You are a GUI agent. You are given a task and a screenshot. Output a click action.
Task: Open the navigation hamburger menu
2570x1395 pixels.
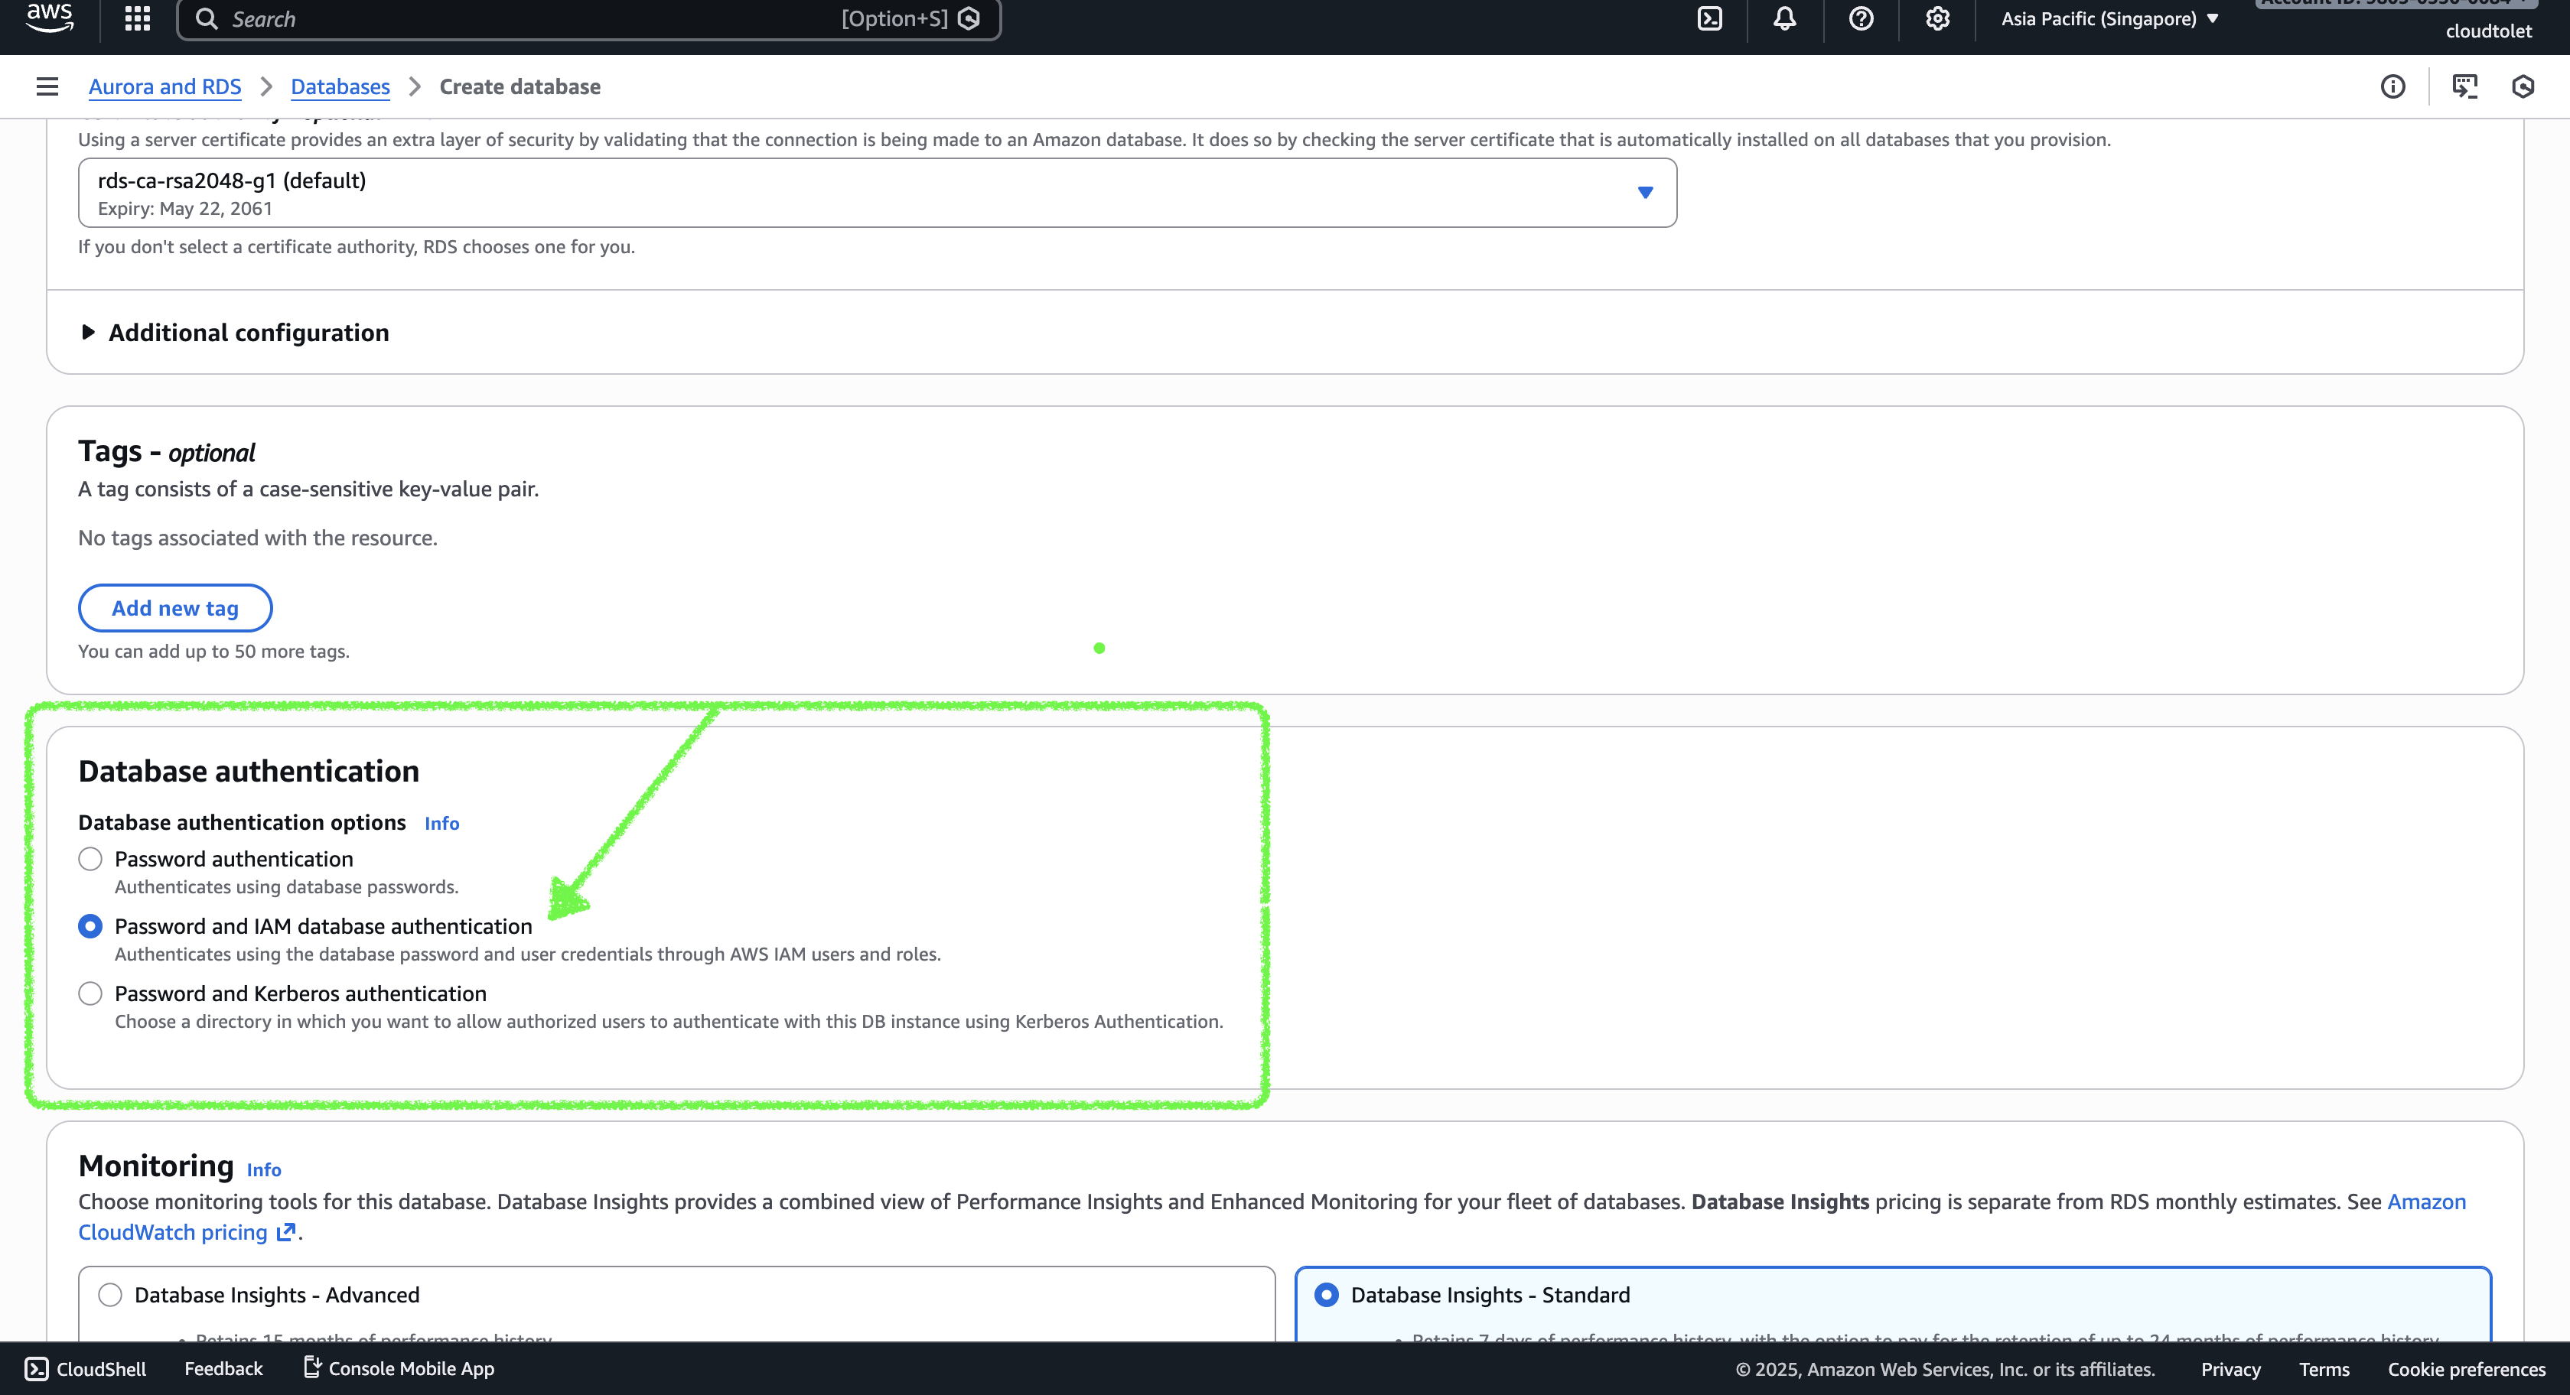click(x=47, y=86)
